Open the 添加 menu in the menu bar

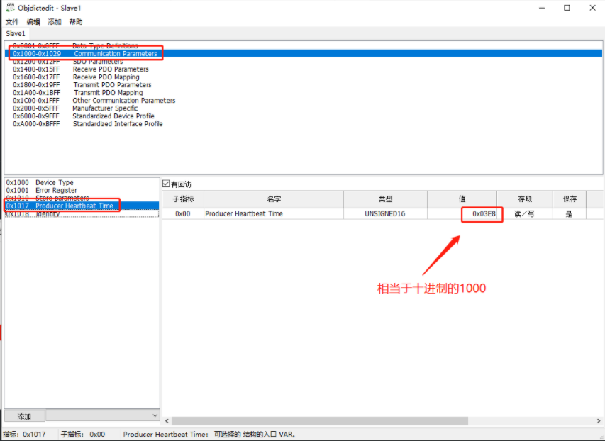55,21
